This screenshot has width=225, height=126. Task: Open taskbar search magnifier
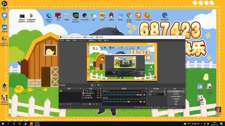pos(8,124)
